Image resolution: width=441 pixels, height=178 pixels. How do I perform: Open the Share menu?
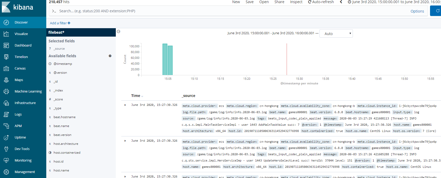[x=279, y=2]
